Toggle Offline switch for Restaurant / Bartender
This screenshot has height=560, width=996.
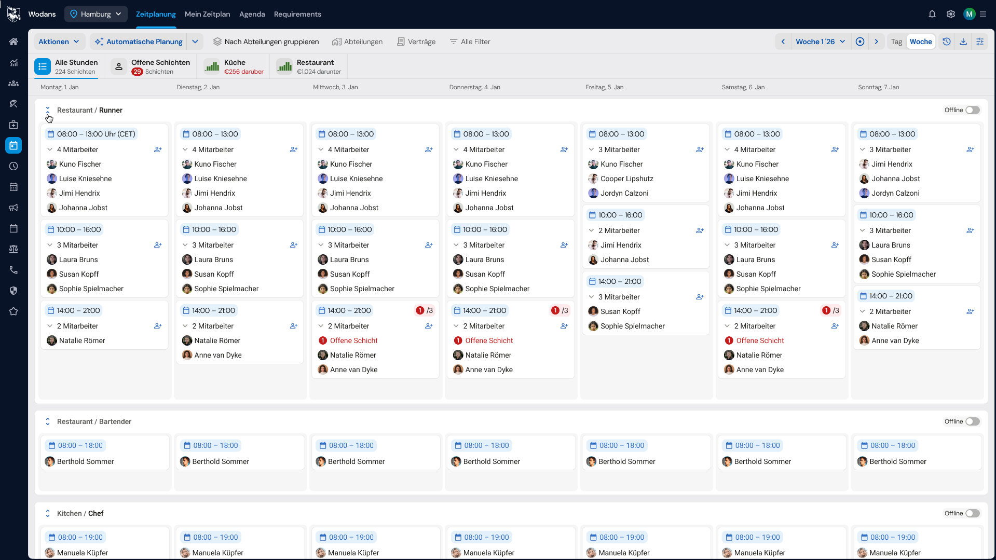coord(973,421)
